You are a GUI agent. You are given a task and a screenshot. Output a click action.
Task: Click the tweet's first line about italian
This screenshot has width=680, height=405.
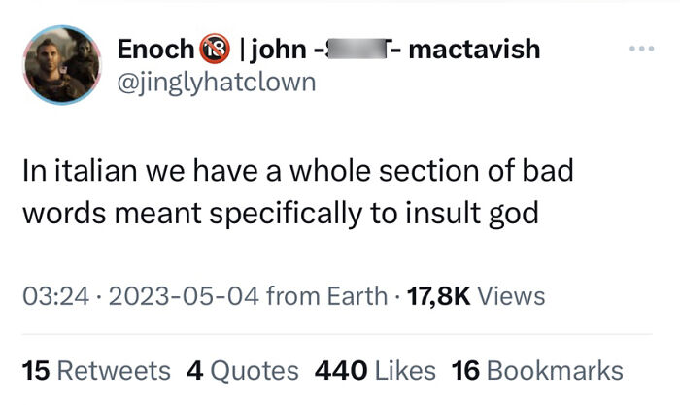297,171
